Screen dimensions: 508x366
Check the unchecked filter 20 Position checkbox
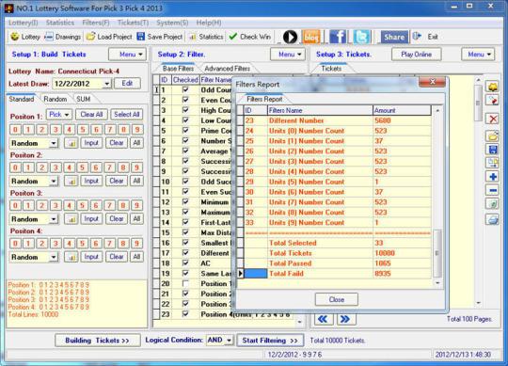[x=185, y=283]
